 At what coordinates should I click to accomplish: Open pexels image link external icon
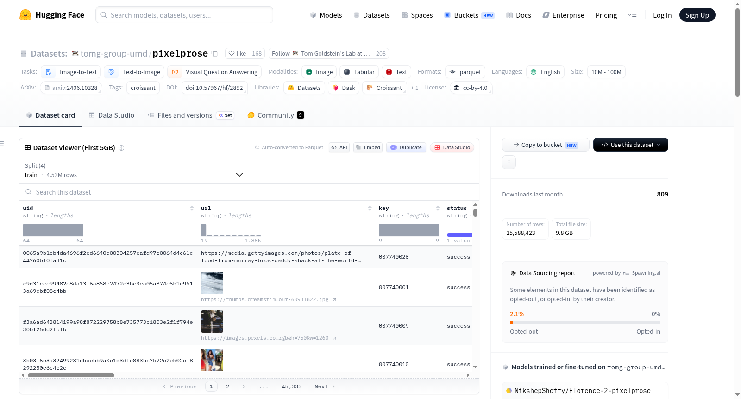(x=334, y=338)
